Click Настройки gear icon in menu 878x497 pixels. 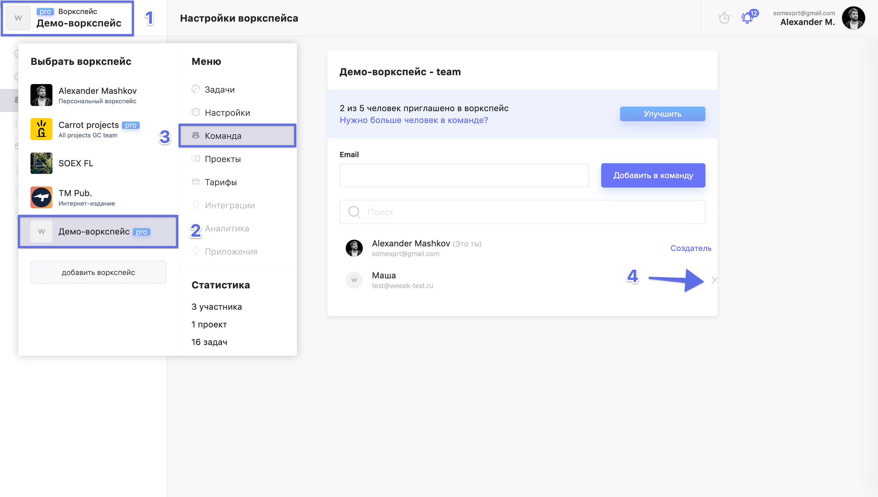[x=195, y=112]
